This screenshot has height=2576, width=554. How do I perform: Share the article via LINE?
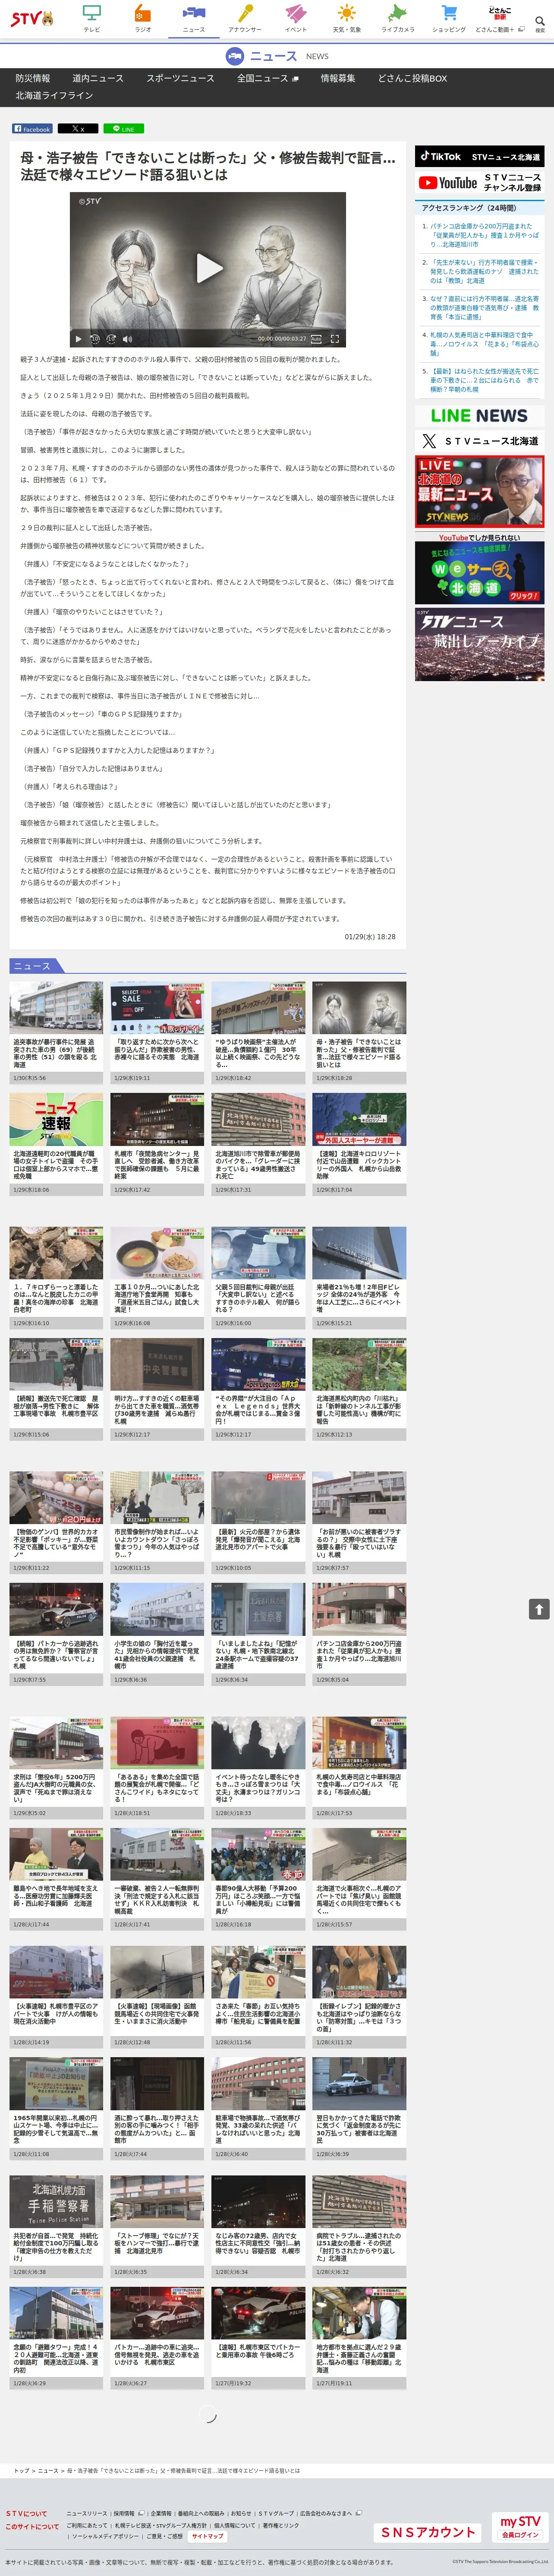point(124,129)
